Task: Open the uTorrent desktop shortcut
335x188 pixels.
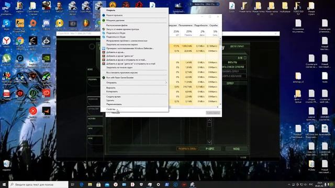Action: 6,59
